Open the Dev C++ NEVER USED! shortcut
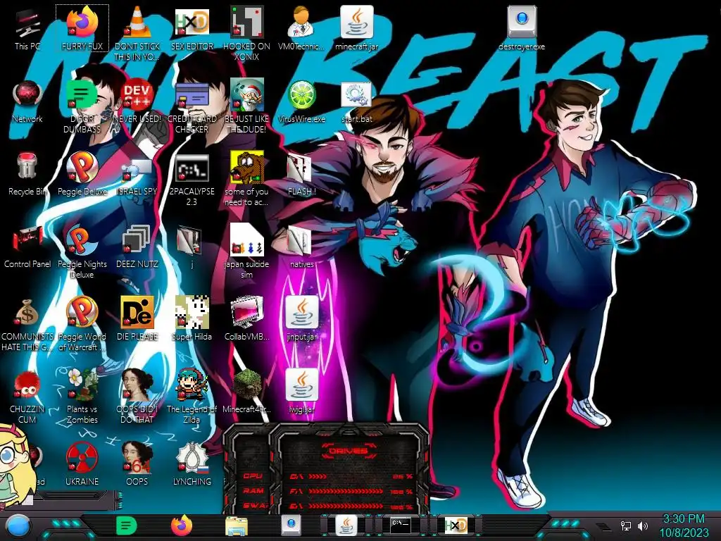 137,101
